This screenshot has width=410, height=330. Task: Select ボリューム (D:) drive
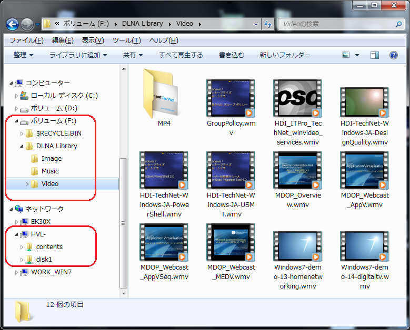pyautogui.click(x=54, y=108)
